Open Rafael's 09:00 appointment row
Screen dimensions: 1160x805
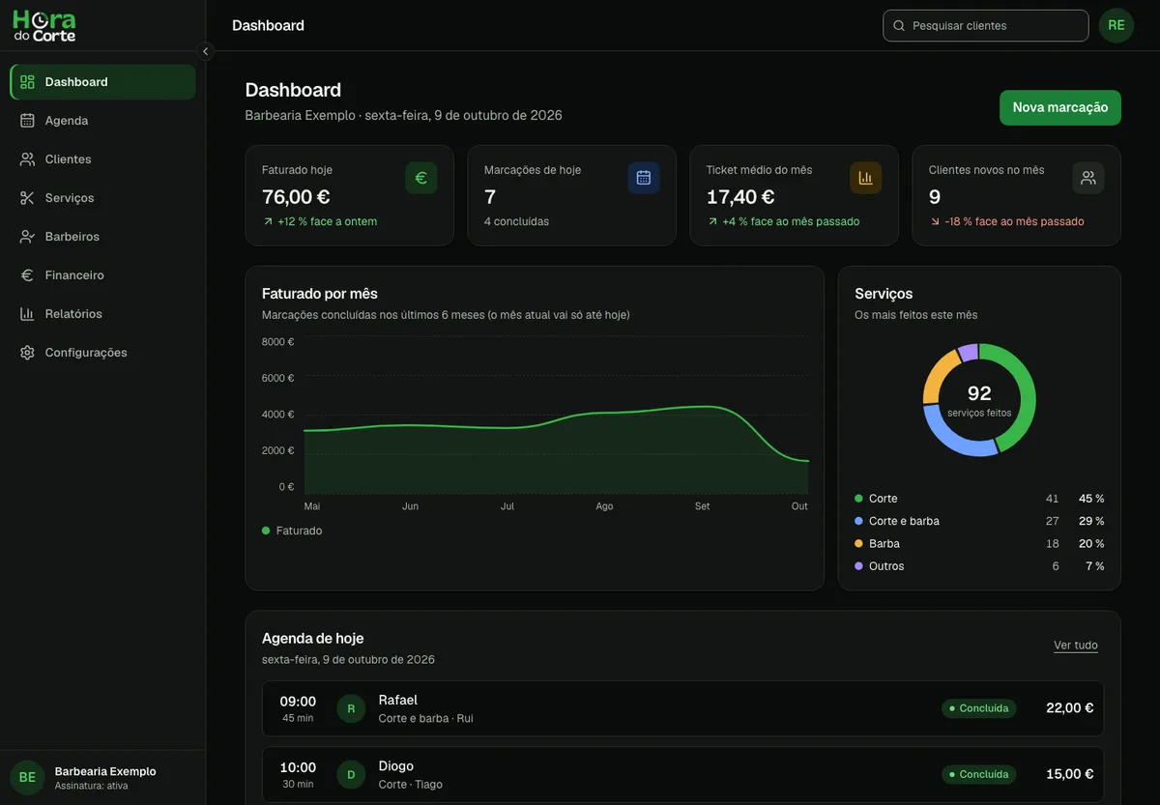[682, 708]
